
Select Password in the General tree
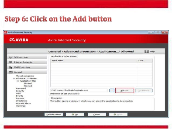pyautogui.click(x=21, y=88)
